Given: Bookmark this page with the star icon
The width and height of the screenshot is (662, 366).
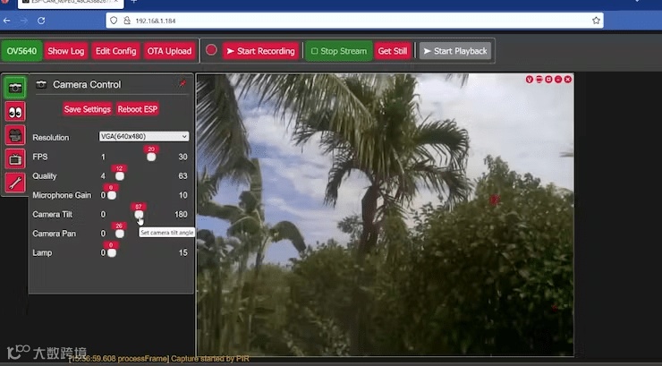Looking at the screenshot, I should [x=596, y=21].
